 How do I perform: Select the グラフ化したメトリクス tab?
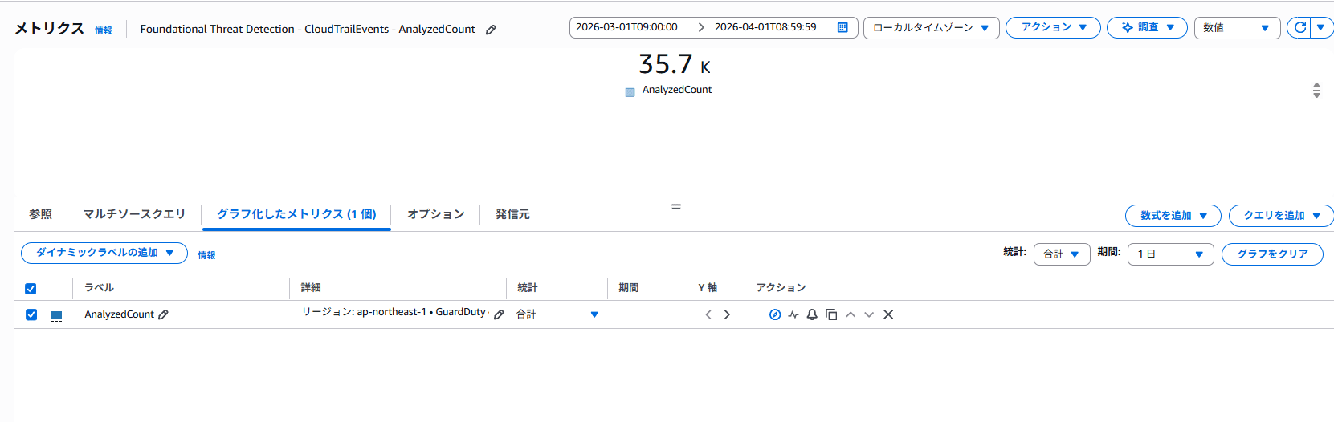296,214
